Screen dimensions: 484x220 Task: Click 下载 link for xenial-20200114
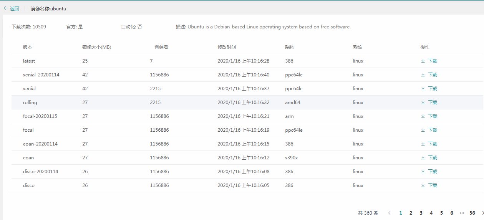[x=433, y=74]
